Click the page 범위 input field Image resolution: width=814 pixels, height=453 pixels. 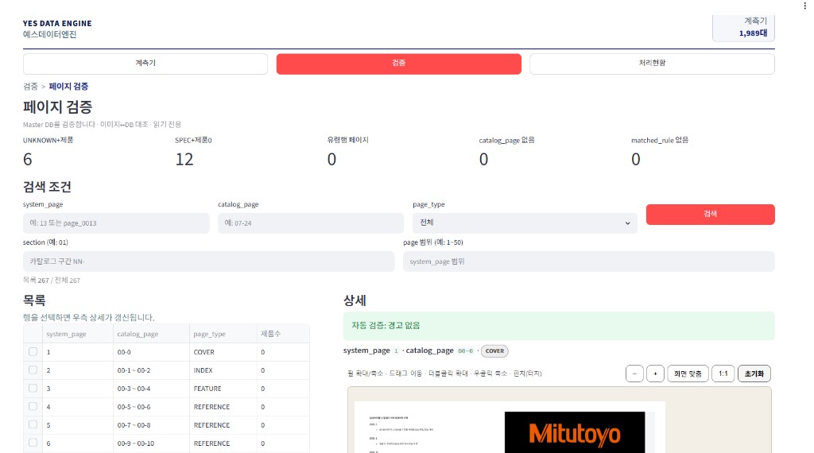589,261
